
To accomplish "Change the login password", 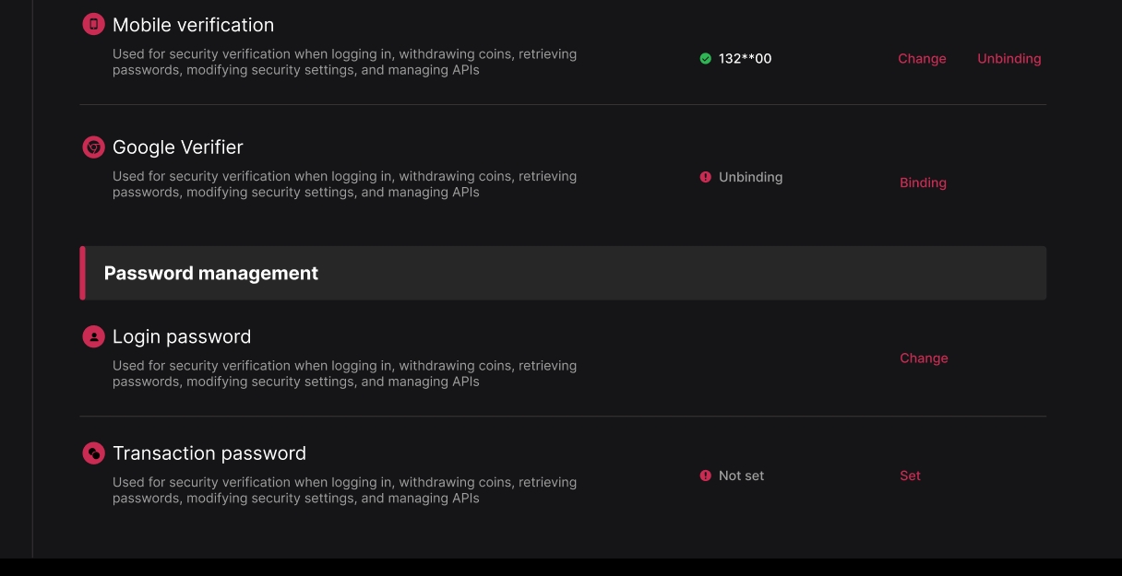I will coord(924,359).
